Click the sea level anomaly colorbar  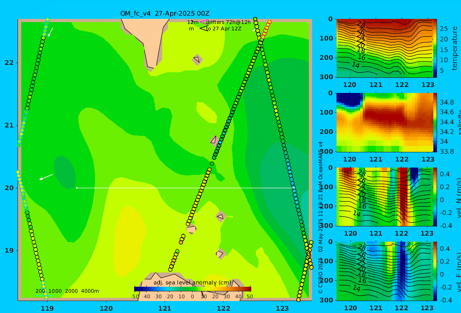pos(193,289)
